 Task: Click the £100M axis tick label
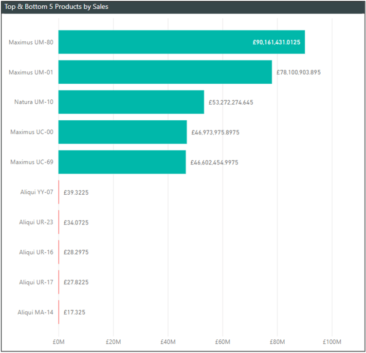click(332, 342)
